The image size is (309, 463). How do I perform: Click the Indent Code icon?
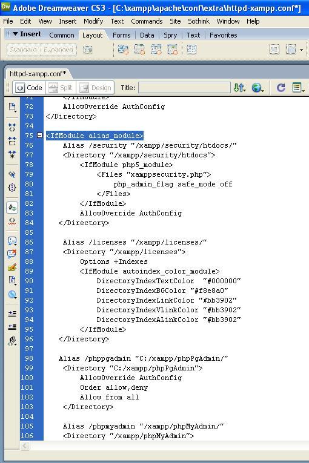12,314
